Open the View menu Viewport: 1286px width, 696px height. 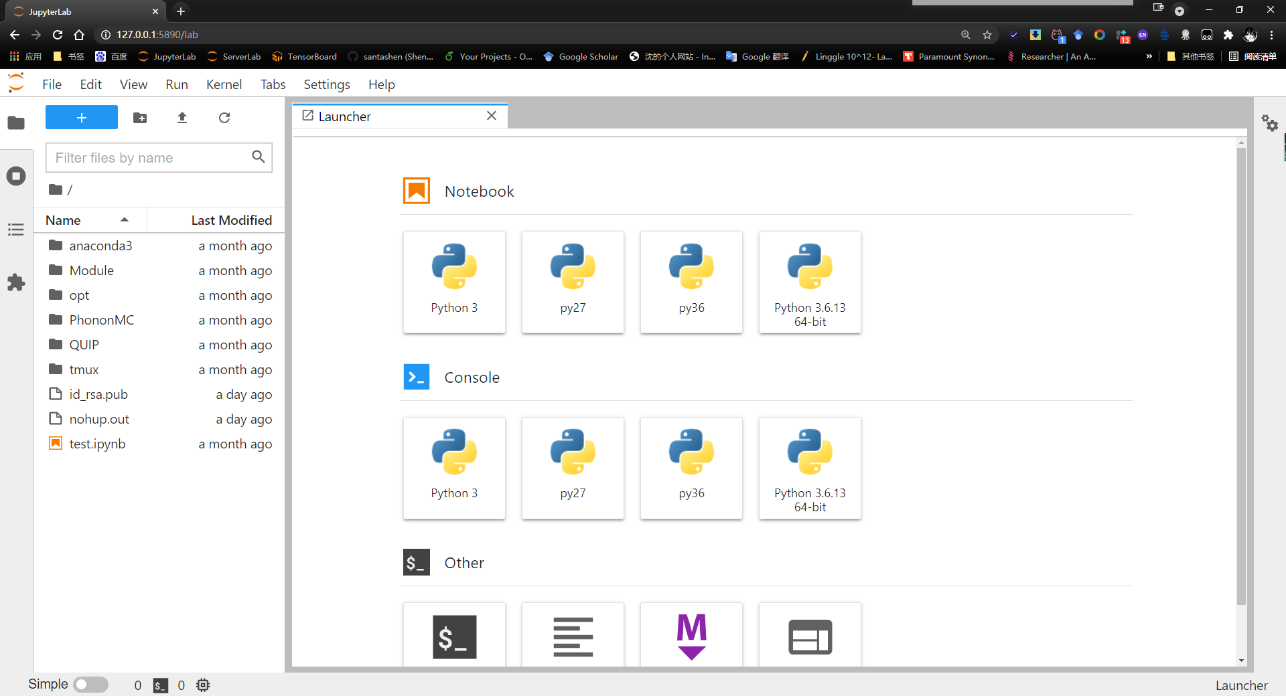click(133, 84)
